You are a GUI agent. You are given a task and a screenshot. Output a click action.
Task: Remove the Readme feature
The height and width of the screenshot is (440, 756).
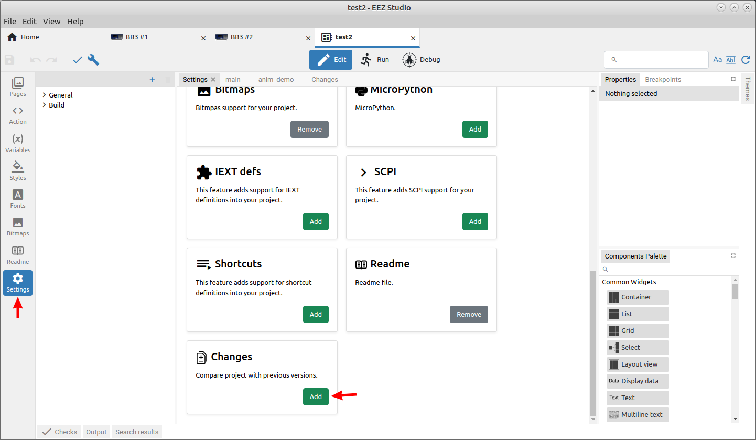[469, 315]
